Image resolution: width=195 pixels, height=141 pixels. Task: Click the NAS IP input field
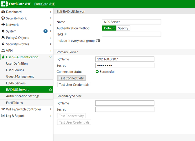click(131, 35)
